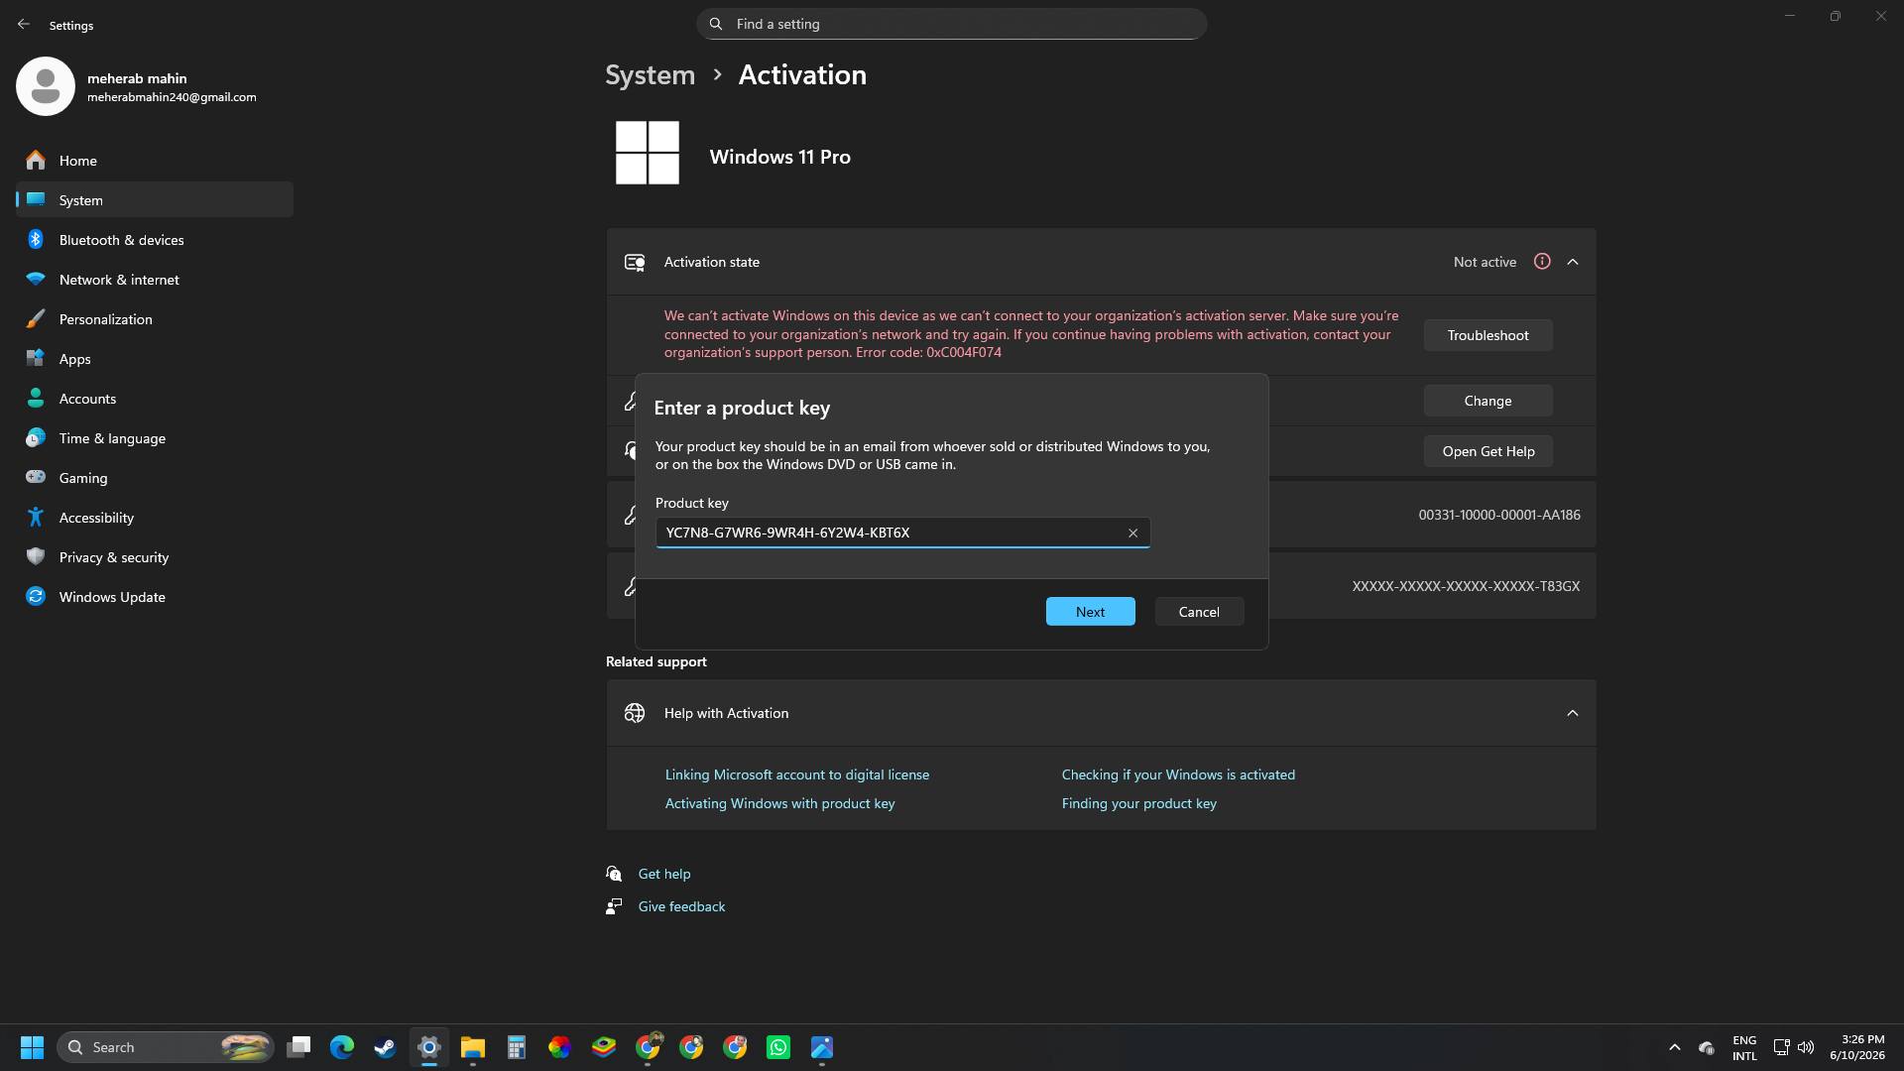Click the Windows 11 Pro logo
Viewport: 1904px width, 1071px height.
(x=648, y=153)
